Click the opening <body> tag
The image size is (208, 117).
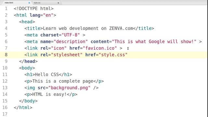click(x=27, y=68)
